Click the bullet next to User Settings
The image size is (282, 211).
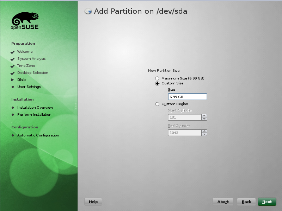point(13,87)
